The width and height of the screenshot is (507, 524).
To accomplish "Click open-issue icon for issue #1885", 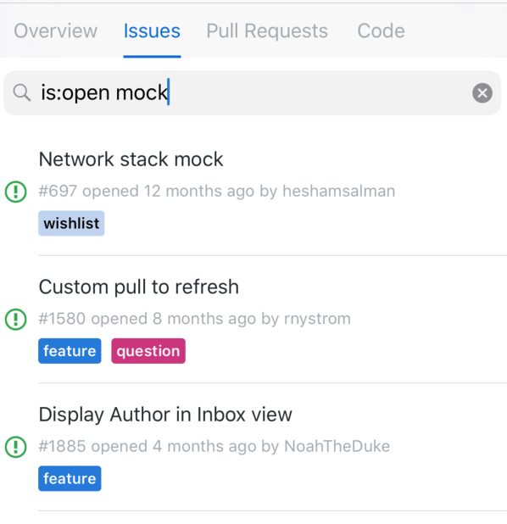I will click(16, 447).
